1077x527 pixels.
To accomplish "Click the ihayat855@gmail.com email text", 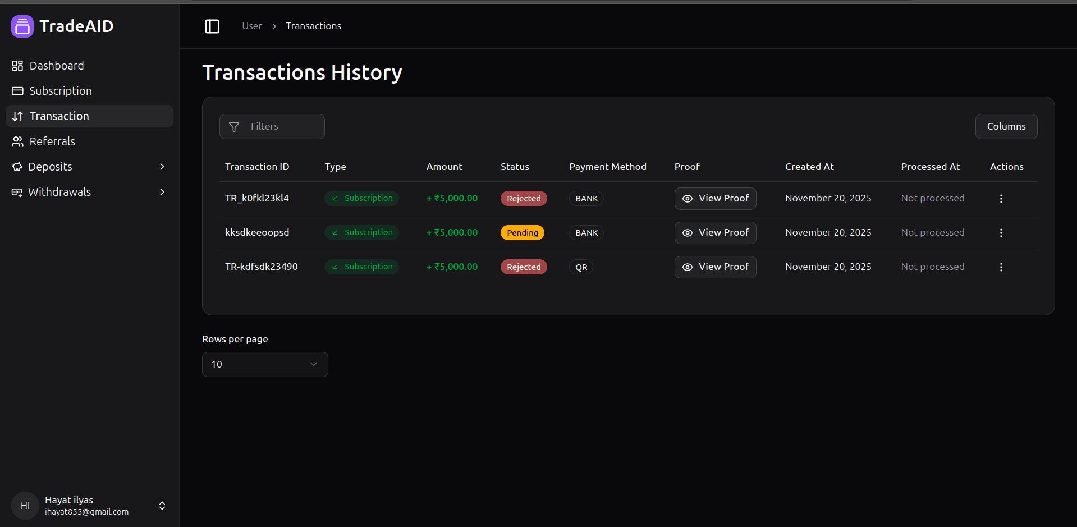I will [87, 512].
